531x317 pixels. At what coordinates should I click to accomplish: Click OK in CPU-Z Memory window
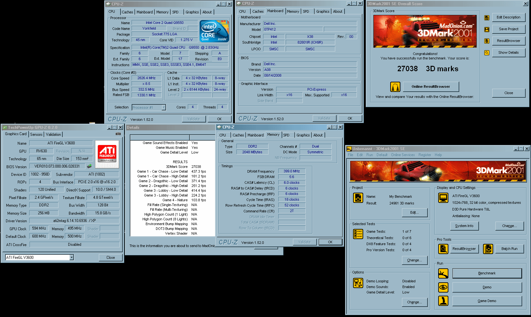330,242
